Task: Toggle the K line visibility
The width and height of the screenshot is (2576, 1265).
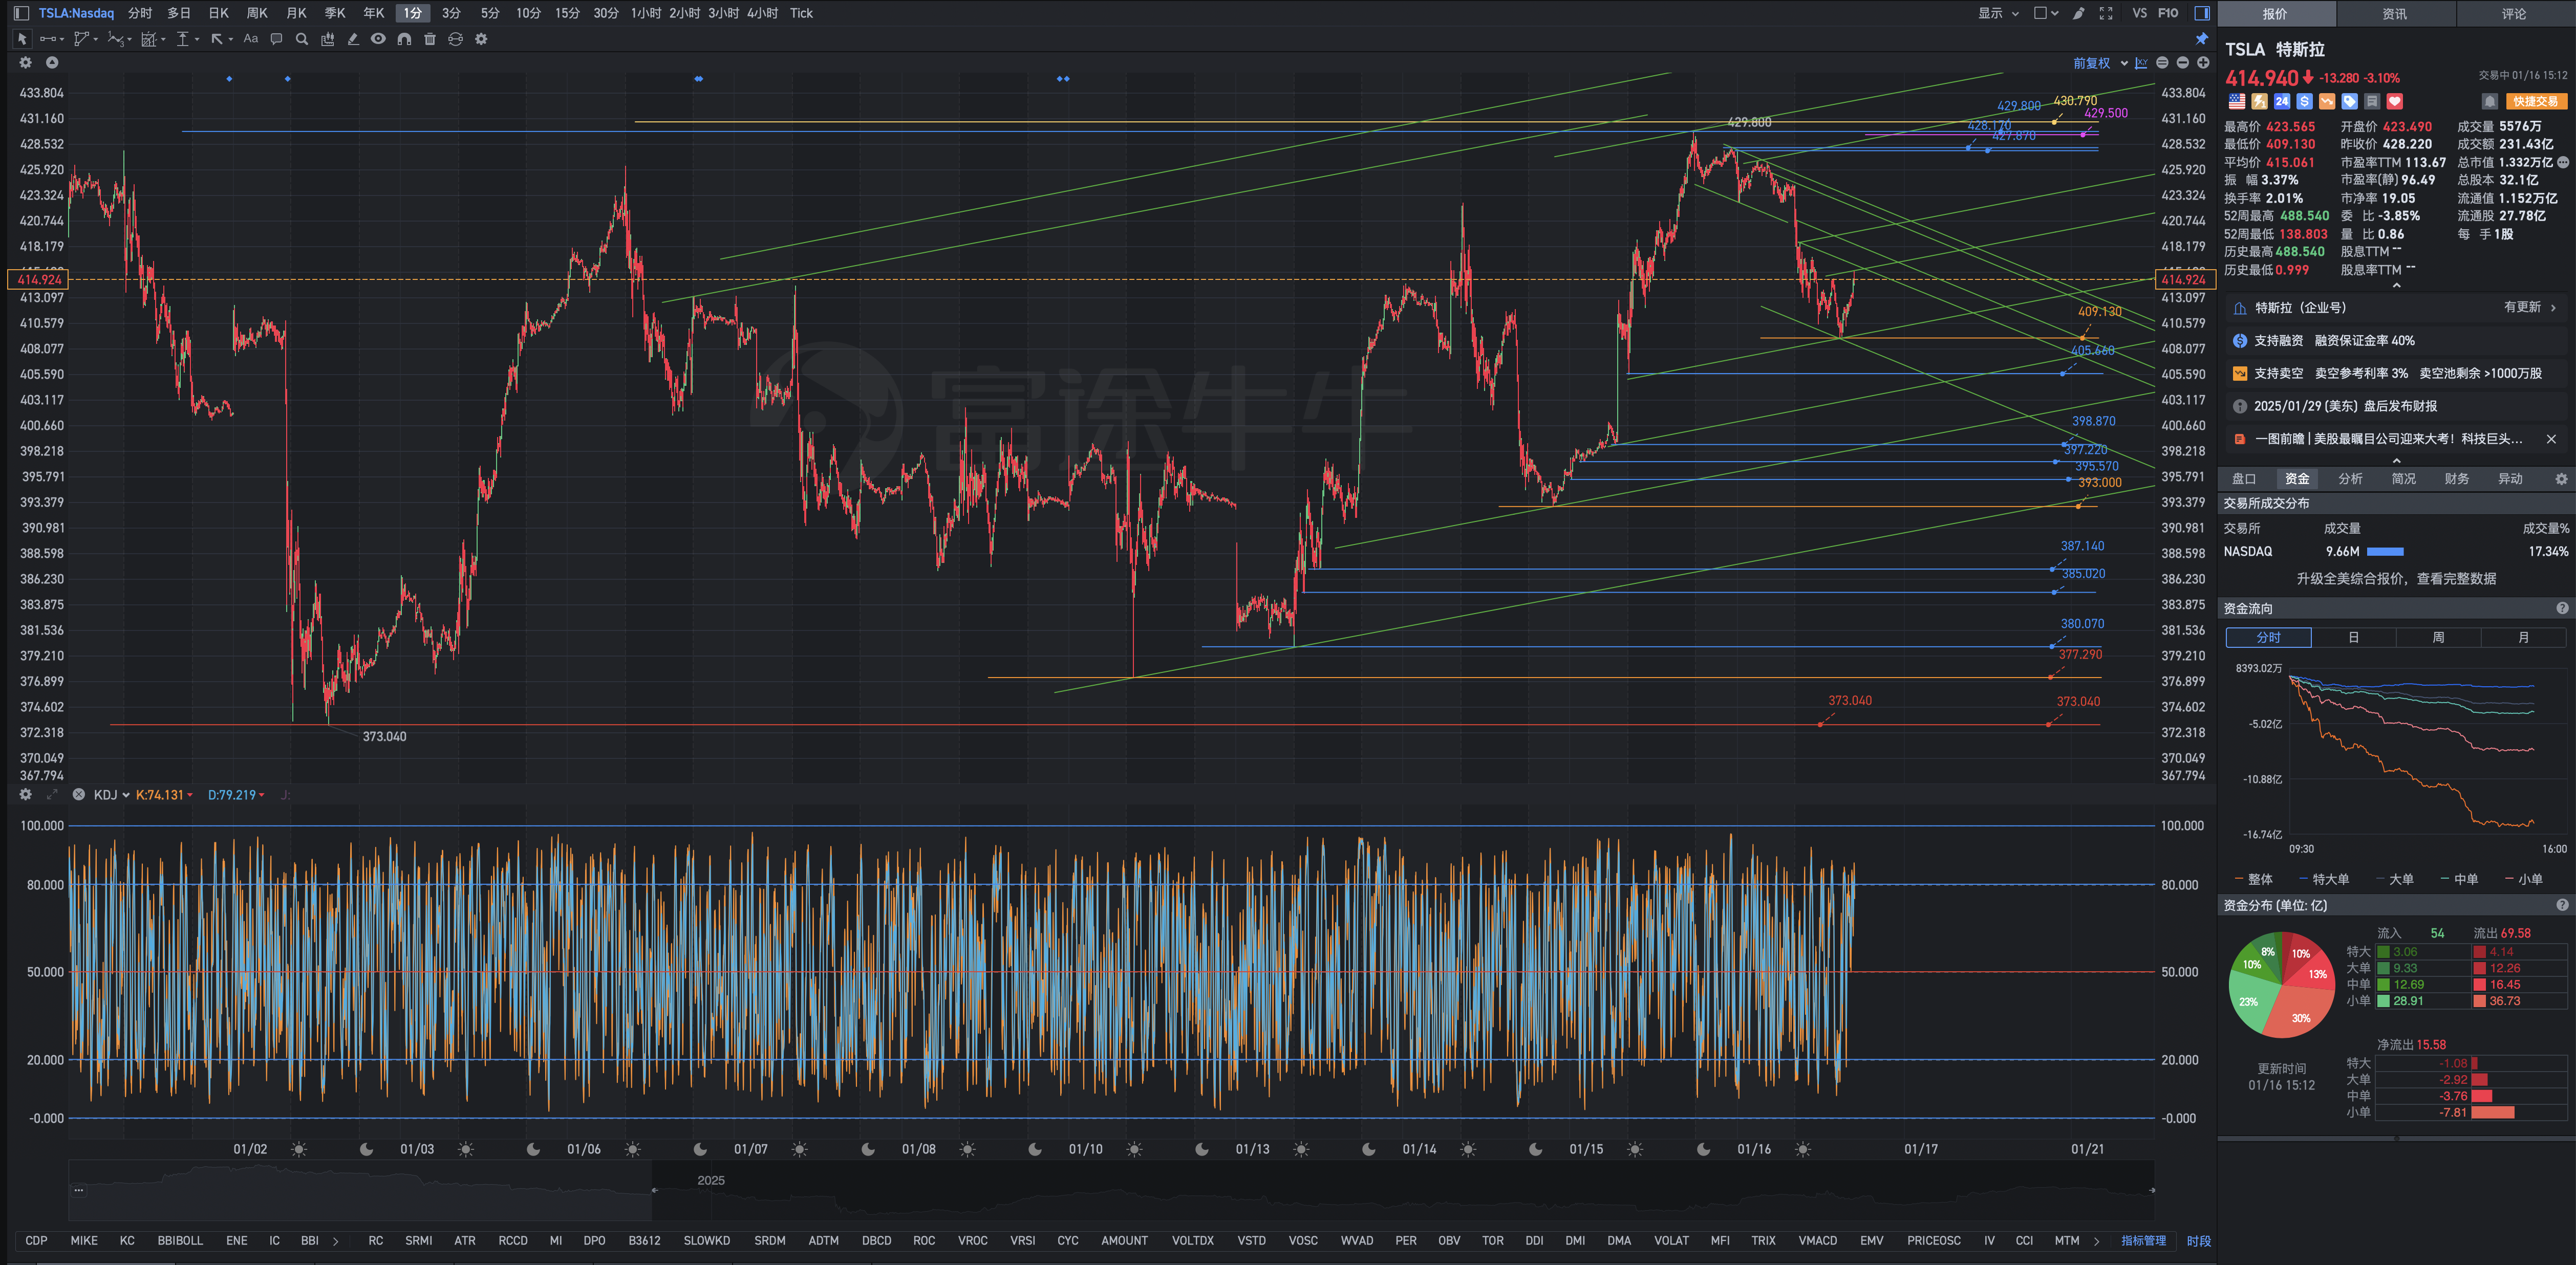Action: pos(164,795)
